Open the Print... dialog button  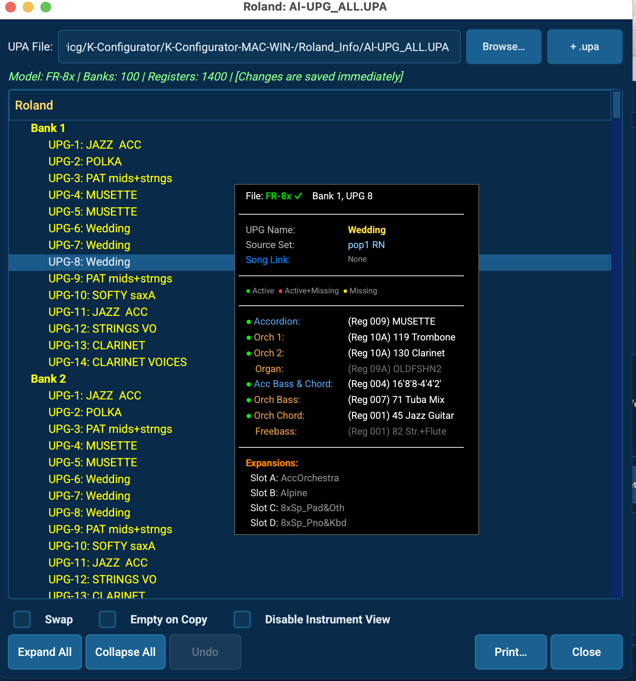[511, 652]
